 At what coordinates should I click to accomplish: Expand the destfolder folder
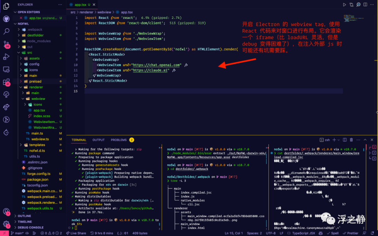(x=19, y=35)
